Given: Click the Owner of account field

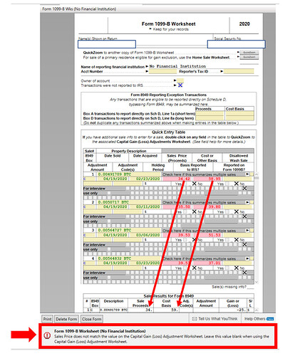Looking at the screenshot, I should pos(180,80).
